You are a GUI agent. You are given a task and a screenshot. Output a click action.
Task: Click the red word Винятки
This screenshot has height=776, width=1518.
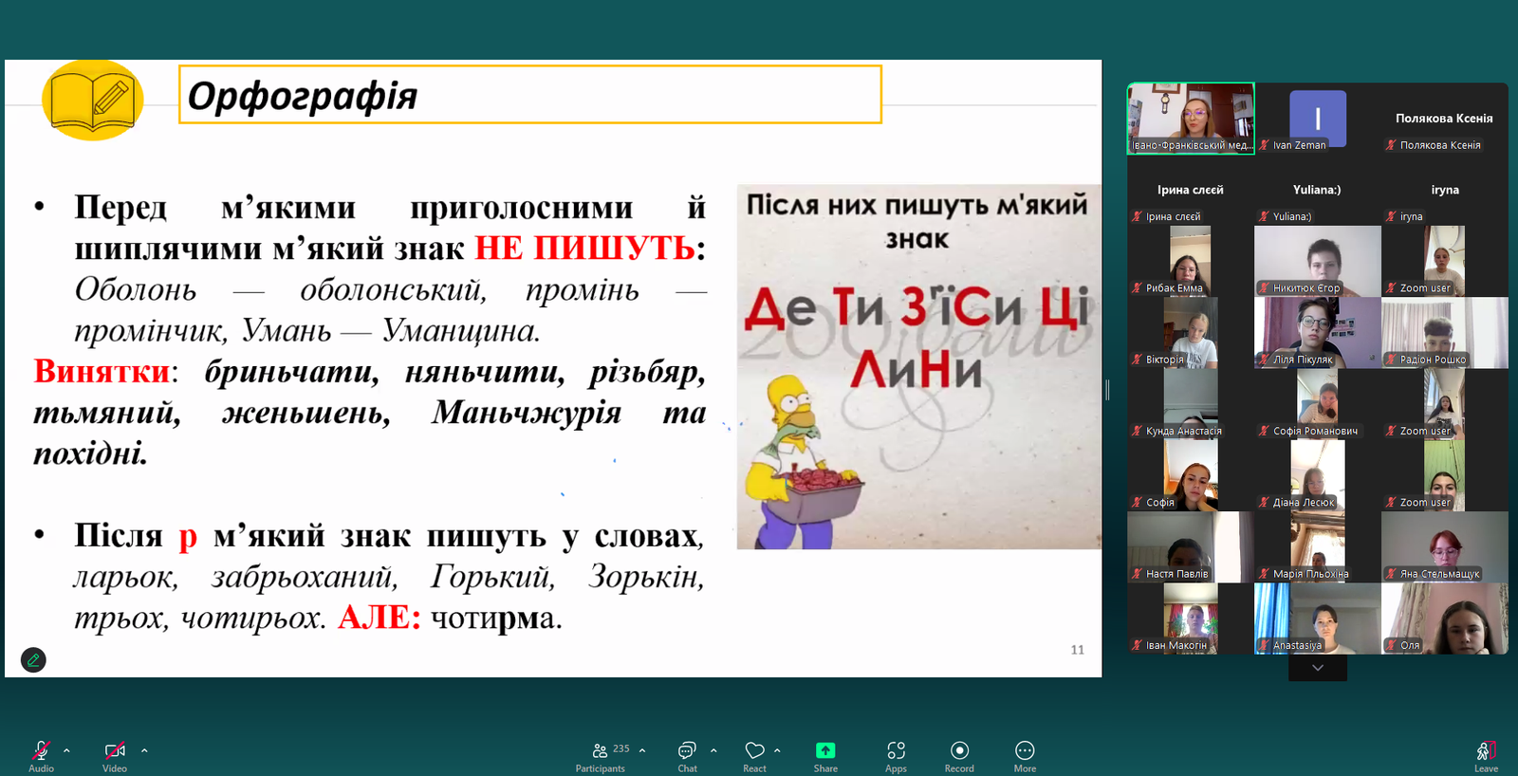102,371
